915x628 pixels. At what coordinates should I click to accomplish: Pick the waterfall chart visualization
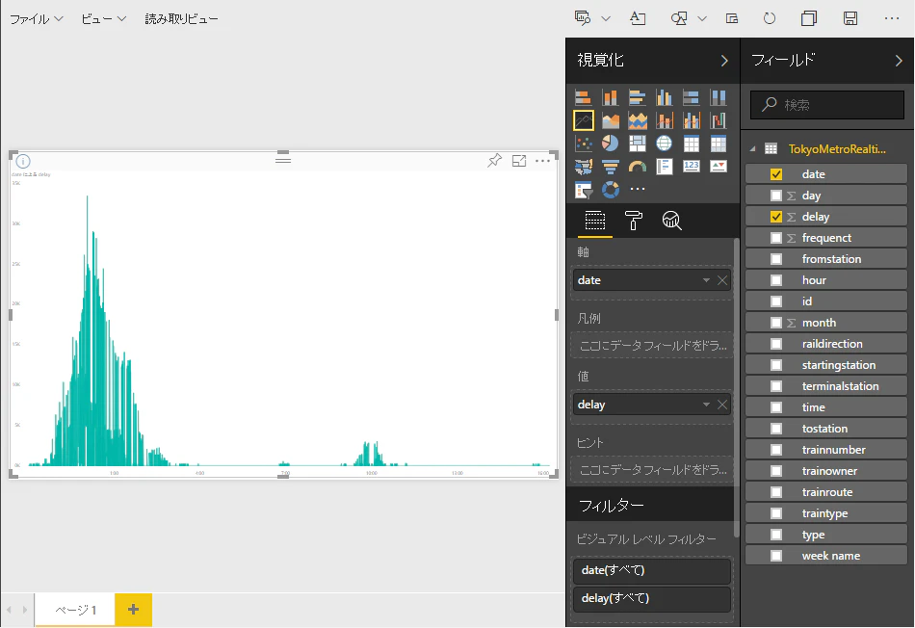click(x=719, y=120)
